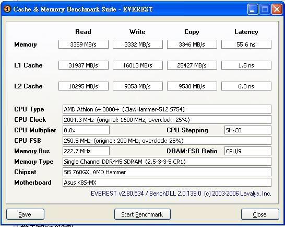The width and height of the screenshot is (285, 227).
Task: Click the Memory Type field DDR445 SDRAM
Action: coord(167,162)
